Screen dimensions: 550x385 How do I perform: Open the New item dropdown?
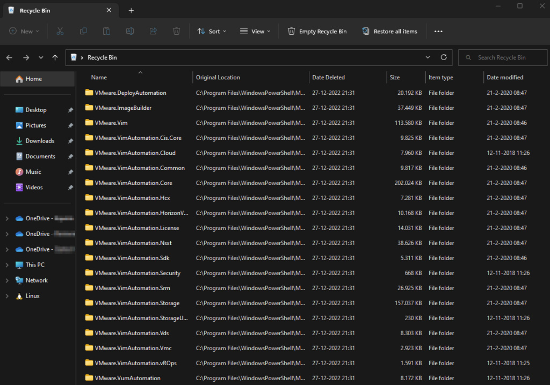coord(23,31)
